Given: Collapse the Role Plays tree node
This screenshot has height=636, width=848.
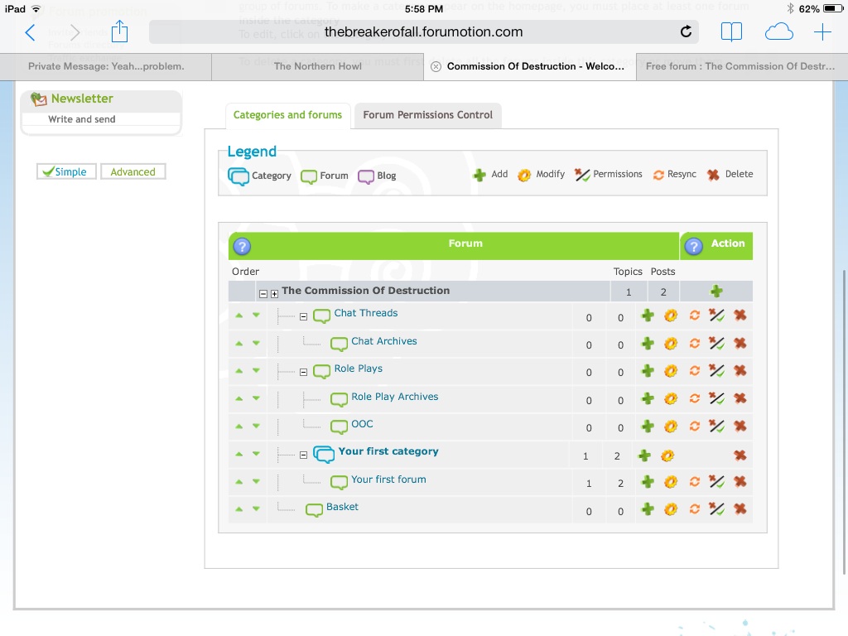Looking at the screenshot, I should pos(303,372).
